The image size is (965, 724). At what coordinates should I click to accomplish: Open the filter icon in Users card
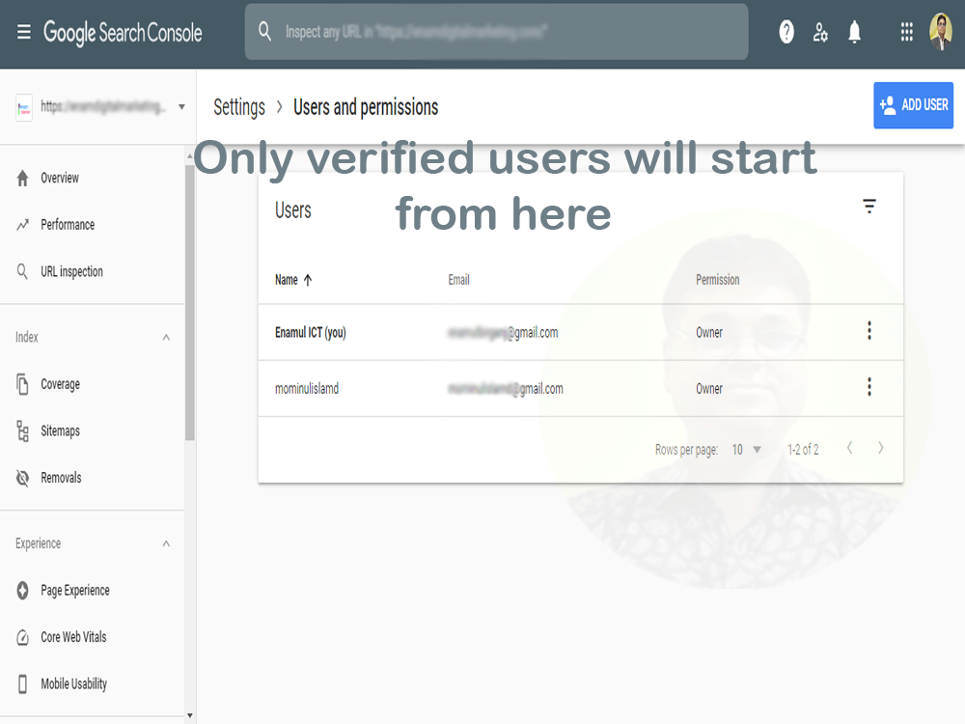tap(869, 207)
